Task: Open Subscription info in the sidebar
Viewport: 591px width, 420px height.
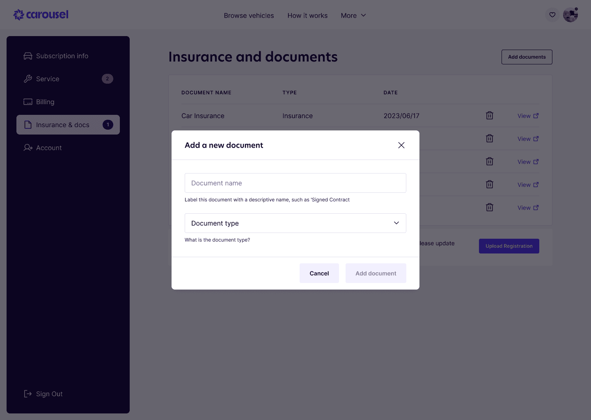Action: point(62,56)
